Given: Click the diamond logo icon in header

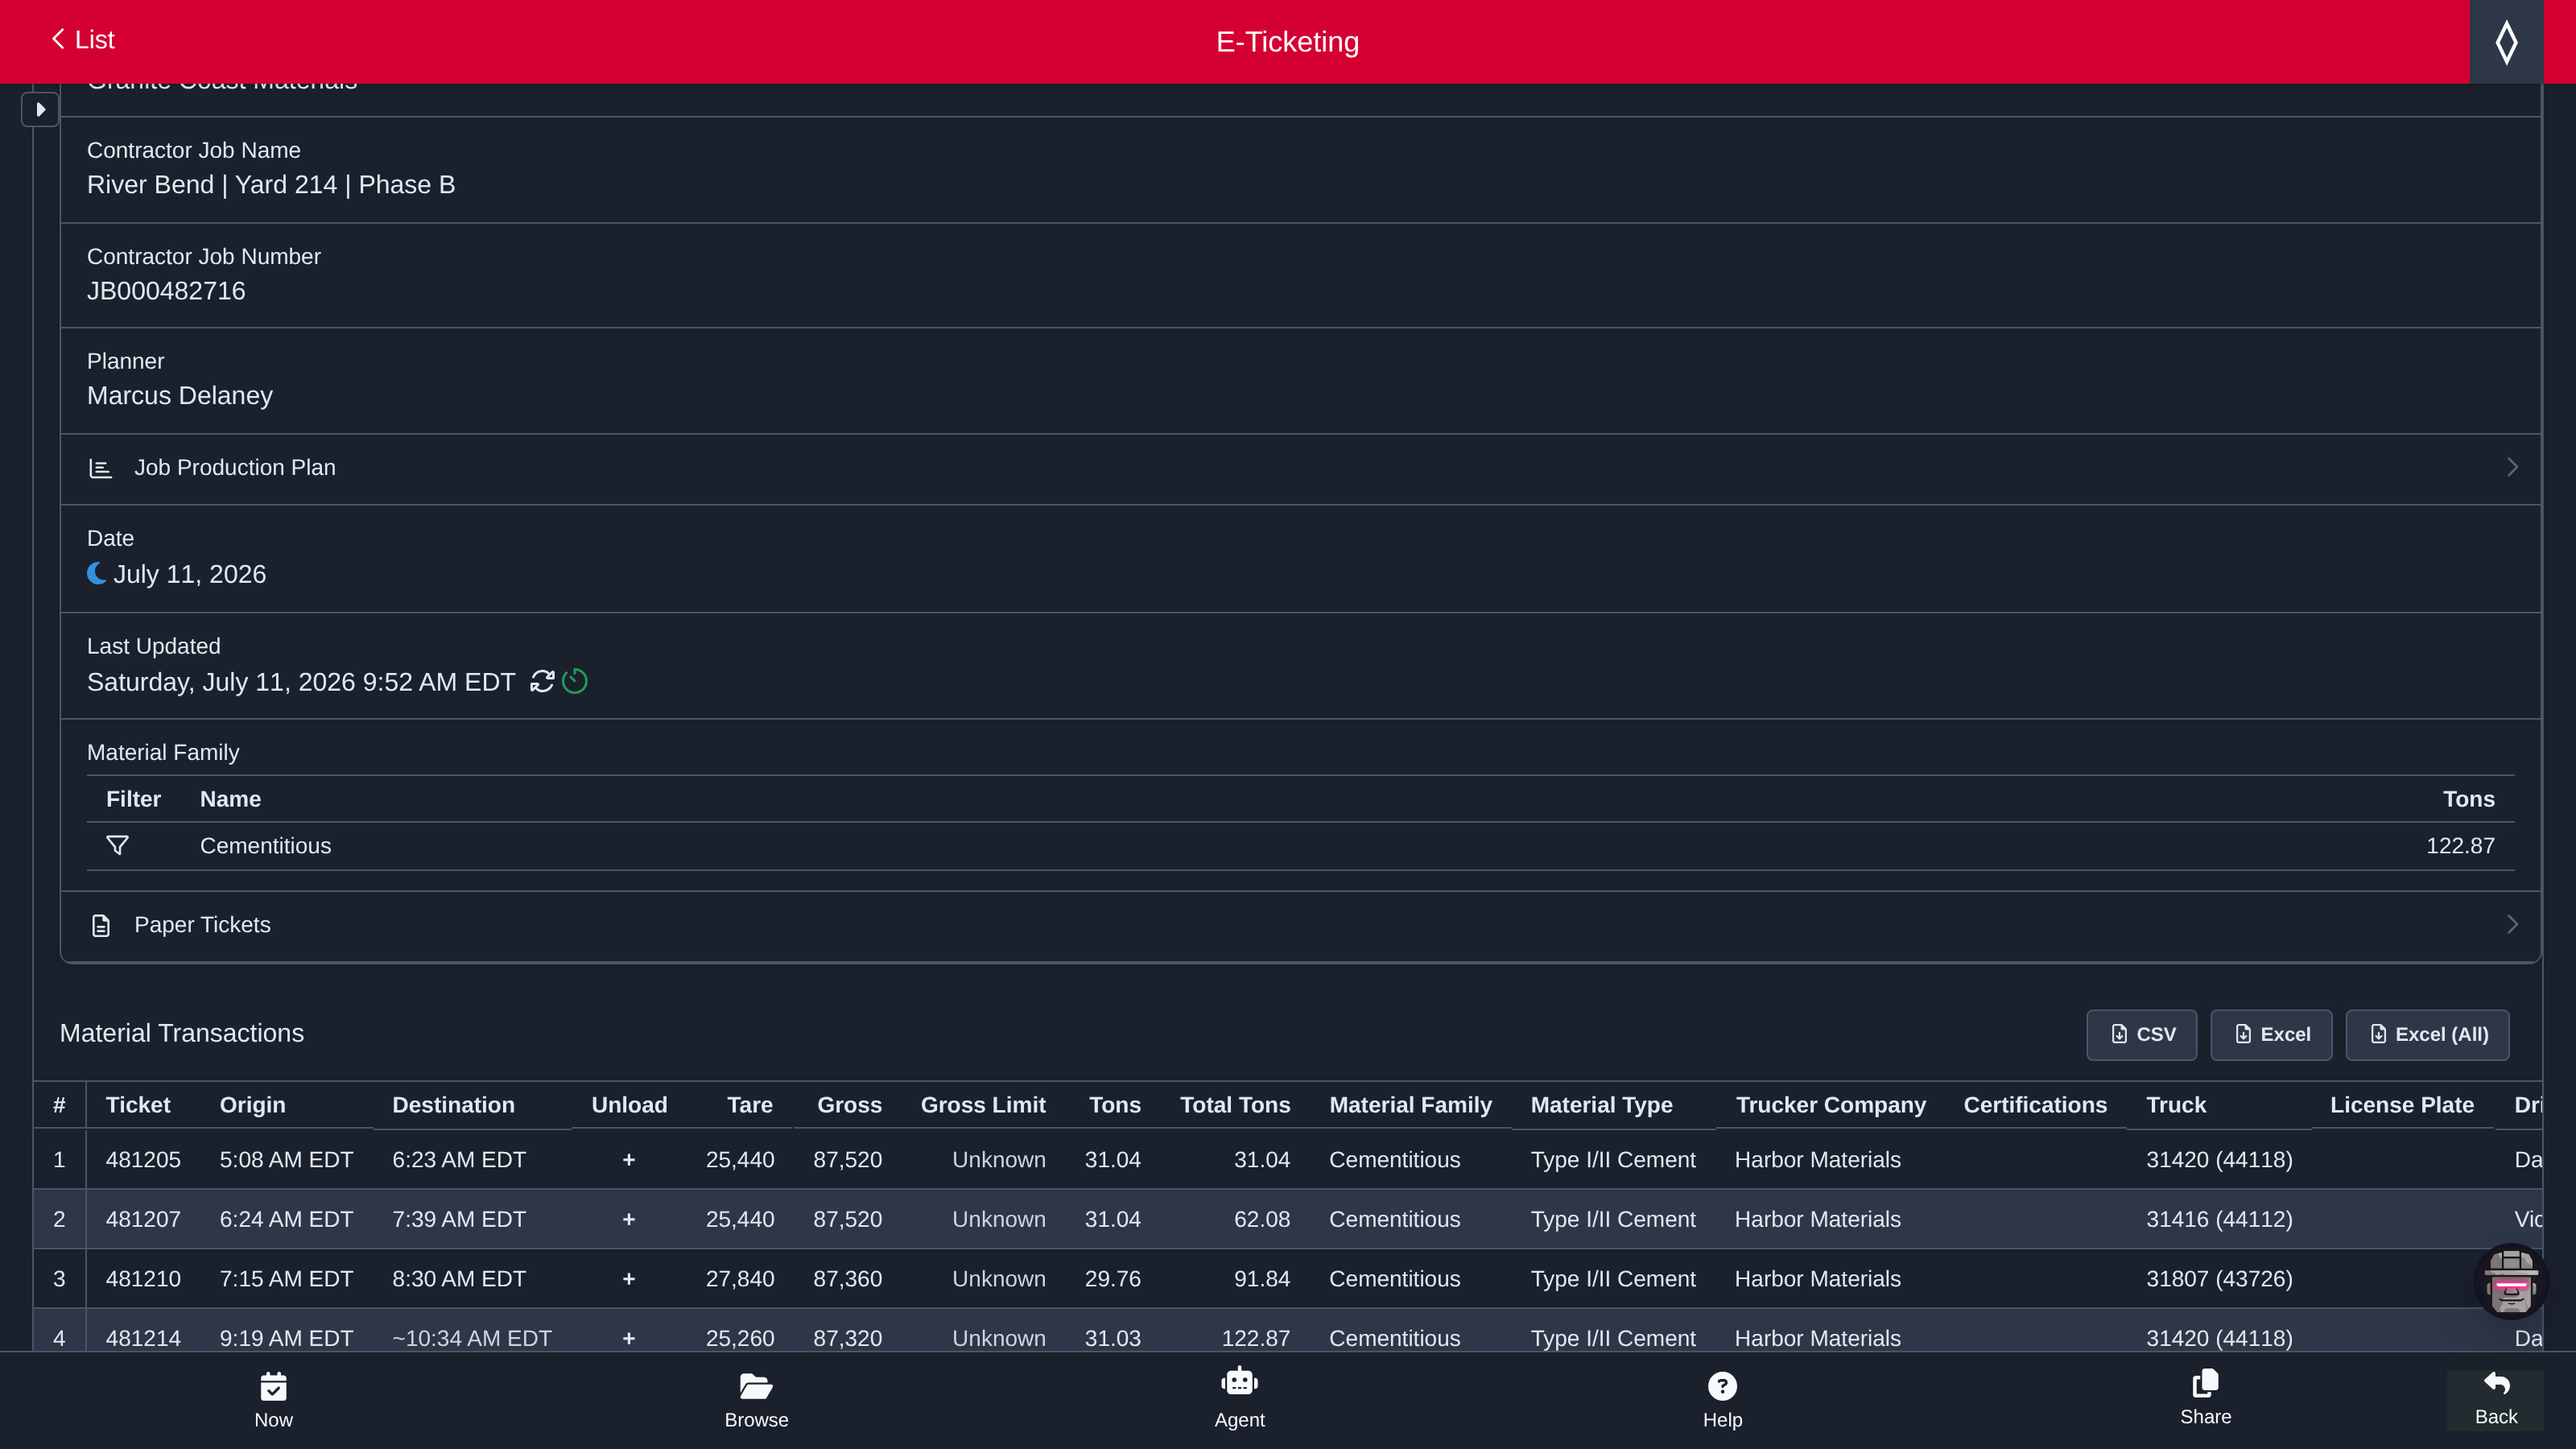Looking at the screenshot, I should pos(2506,42).
